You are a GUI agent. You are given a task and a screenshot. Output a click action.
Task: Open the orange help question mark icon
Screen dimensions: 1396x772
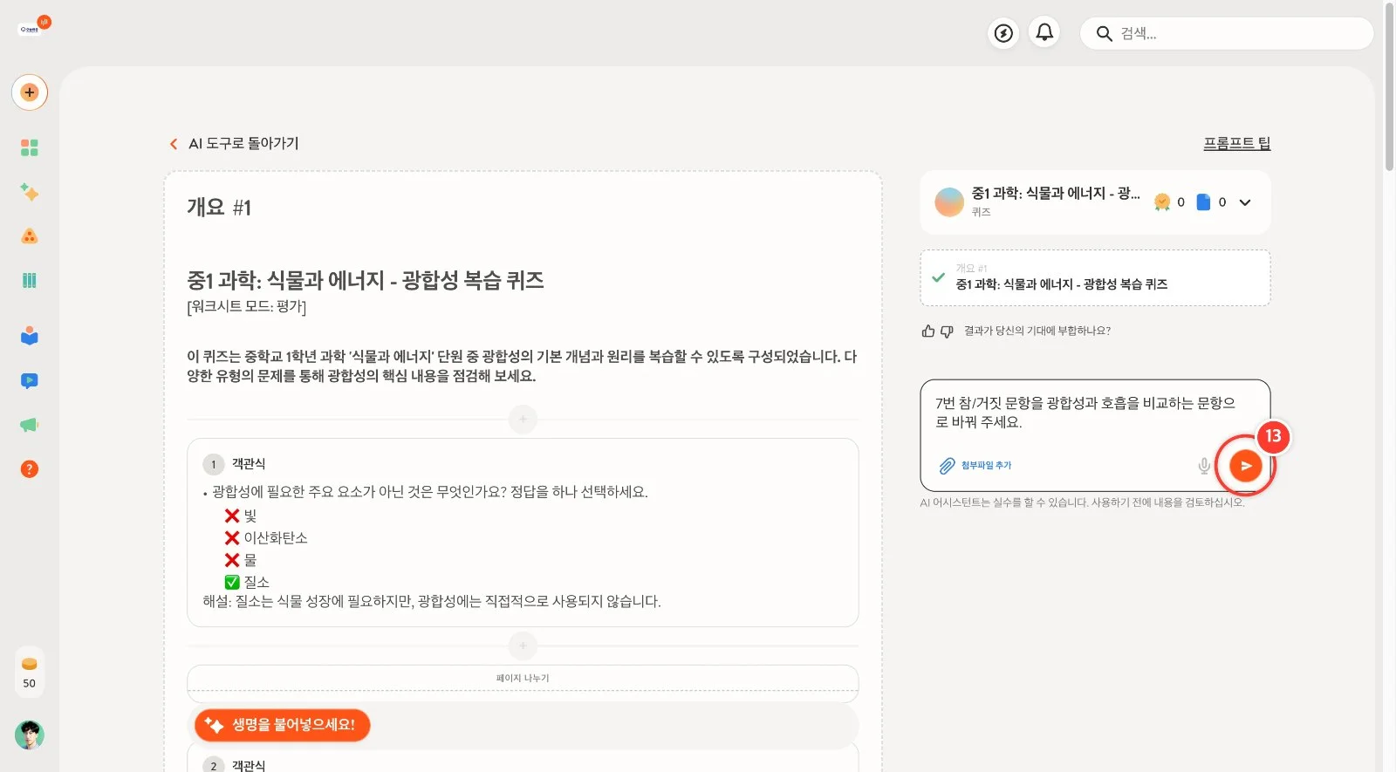(30, 469)
